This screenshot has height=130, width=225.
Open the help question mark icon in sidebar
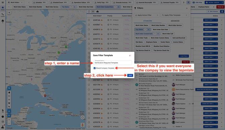[x=3, y=117]
